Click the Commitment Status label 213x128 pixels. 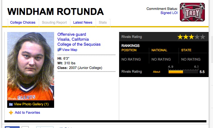point(162,9)
